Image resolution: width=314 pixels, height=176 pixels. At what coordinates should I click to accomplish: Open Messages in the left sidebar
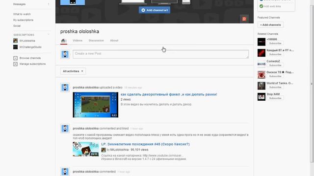19,4
